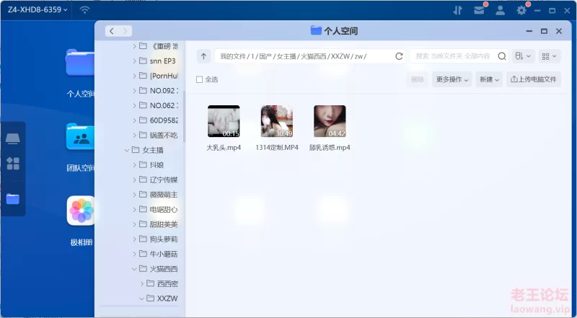Click the user account icon

(500, 10)
